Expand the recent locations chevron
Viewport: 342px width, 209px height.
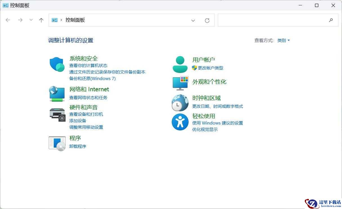[31, 20]
